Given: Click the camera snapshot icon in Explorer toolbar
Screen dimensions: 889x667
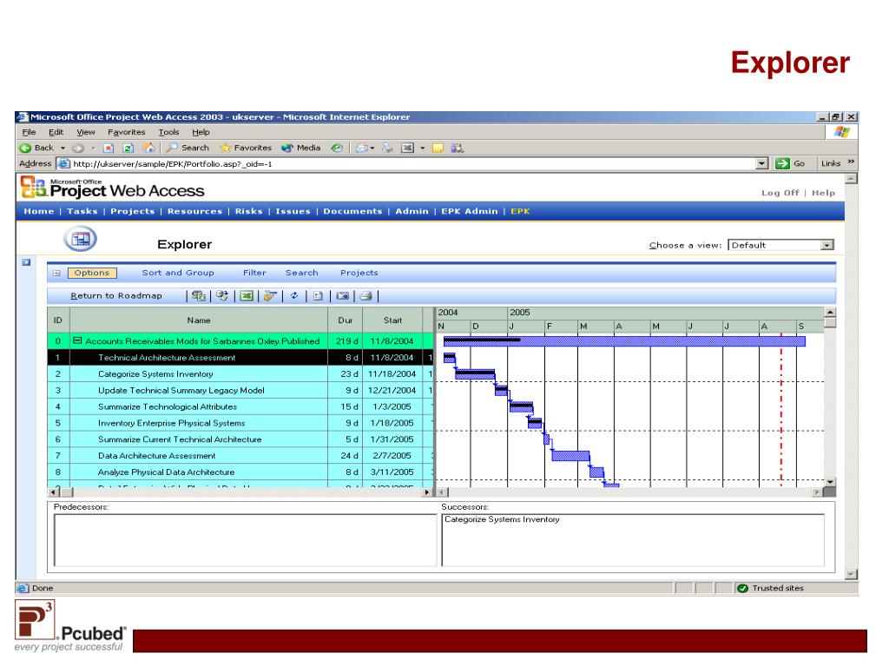Looking at the screenshot, I should click(x=342, y=295).
